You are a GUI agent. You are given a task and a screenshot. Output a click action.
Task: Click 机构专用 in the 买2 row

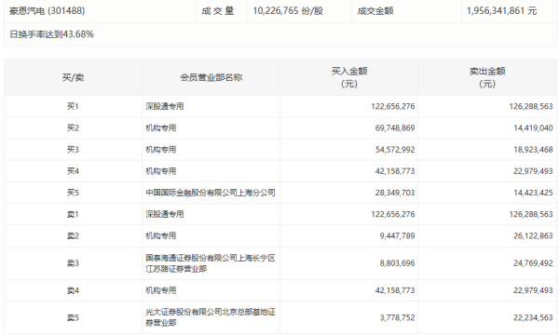[161, 127]
